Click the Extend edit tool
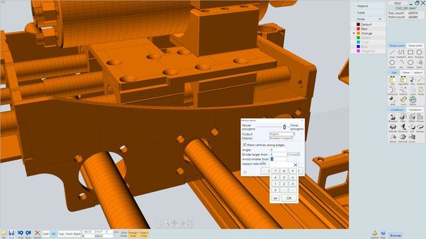 (x=421, y=81)
